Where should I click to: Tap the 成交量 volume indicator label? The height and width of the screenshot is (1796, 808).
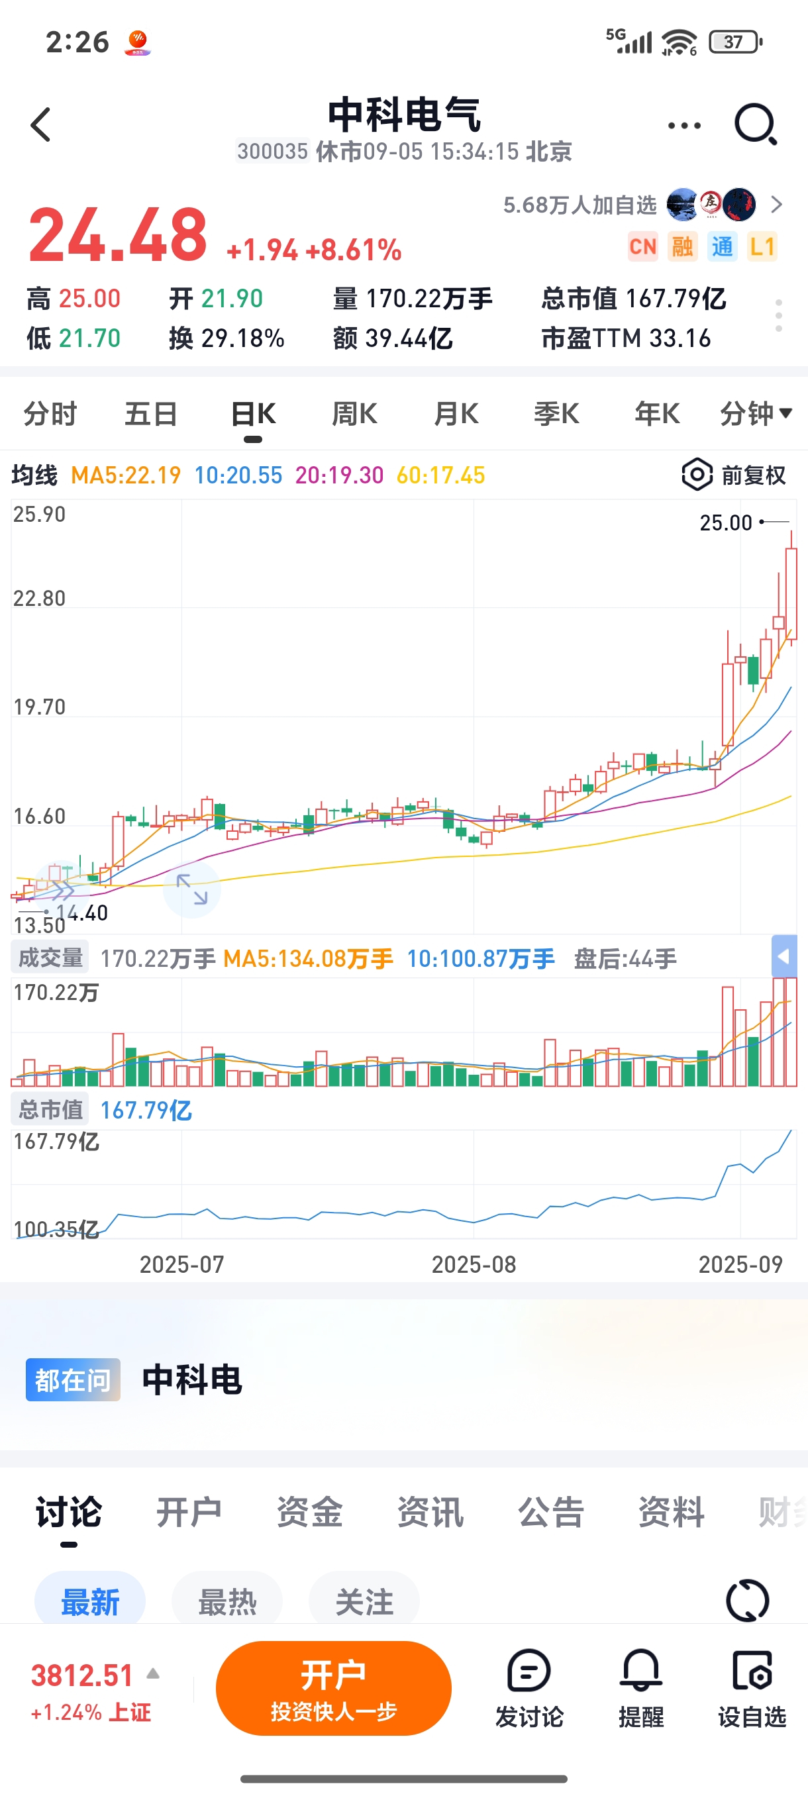[x=50, y=958]
